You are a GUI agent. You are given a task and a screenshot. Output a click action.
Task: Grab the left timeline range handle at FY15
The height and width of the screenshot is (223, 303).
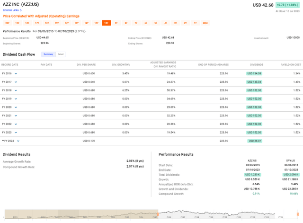pyautogui.click(x=158, y=214)
